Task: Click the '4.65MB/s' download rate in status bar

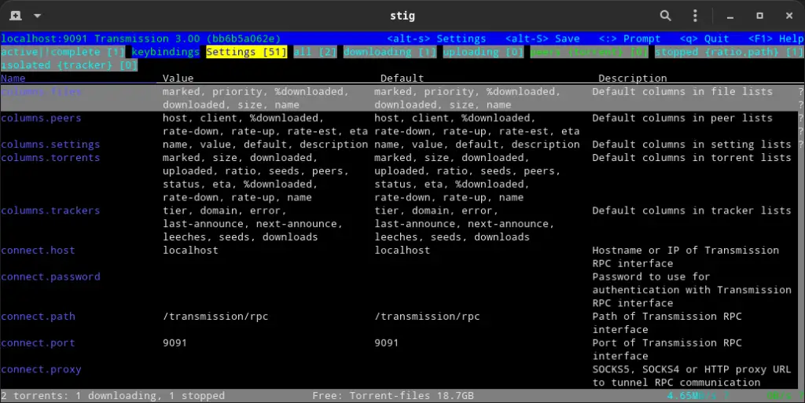Action: [693, 396]
